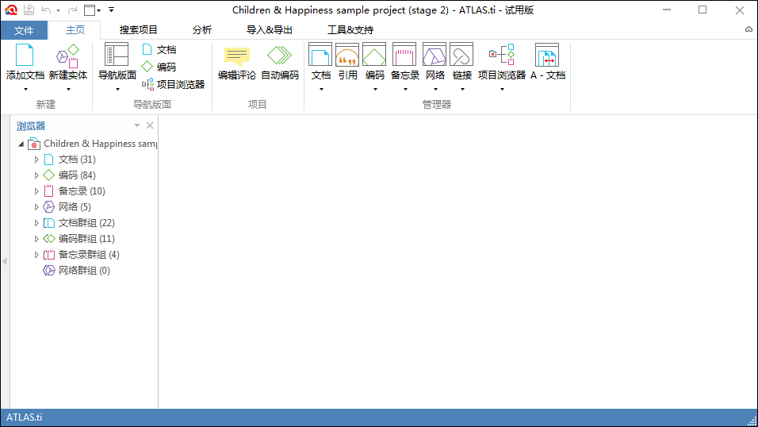758x427 pixels.
Task: Expand the 文档群组 (22) tree node
Action: click(x=36, y=223)
